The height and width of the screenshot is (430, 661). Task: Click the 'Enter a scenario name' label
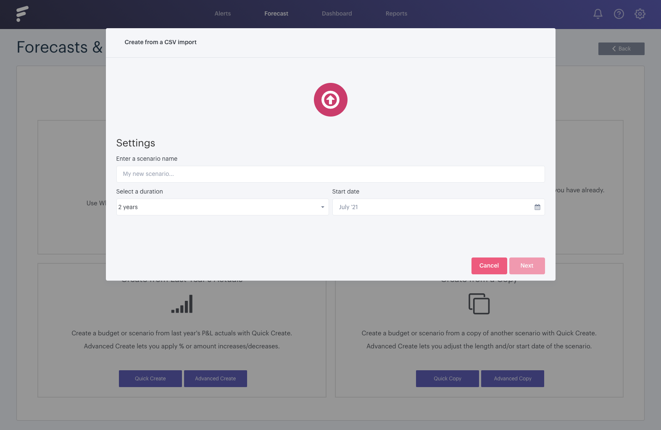(147, 159)
